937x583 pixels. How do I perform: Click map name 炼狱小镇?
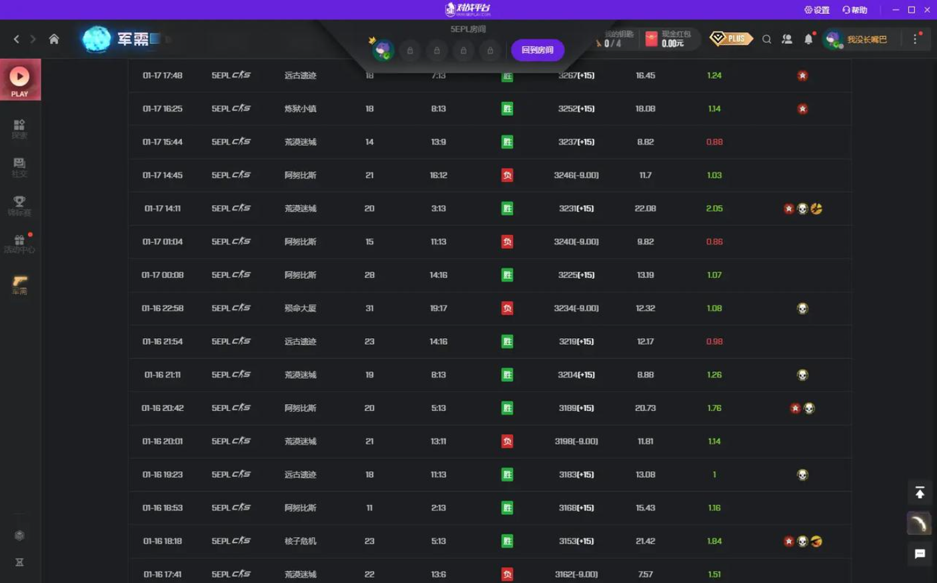(300, 109)
